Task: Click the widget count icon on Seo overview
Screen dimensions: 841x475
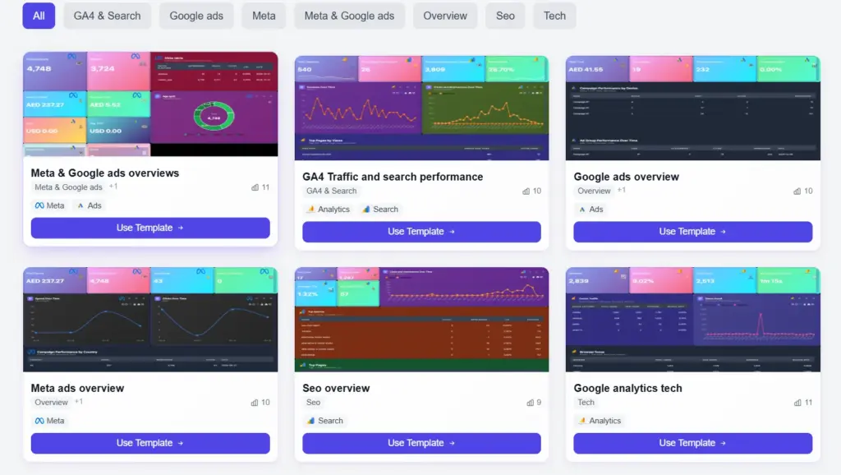Action: pos(530,403)
